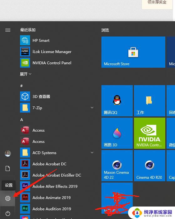175x219 pixels.
Task: Click the Adobe Acrobat DC label
Action: pos(49,164)
